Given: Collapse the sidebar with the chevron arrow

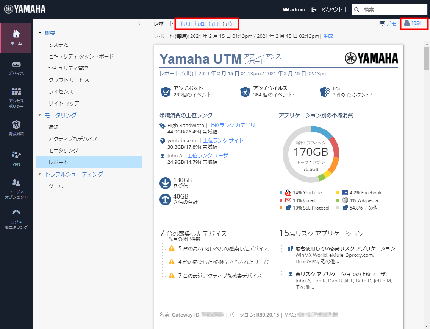Looking at the screenshot, I should tap(139, 23).
